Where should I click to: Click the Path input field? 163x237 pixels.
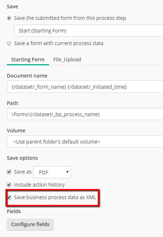point(85,114)
